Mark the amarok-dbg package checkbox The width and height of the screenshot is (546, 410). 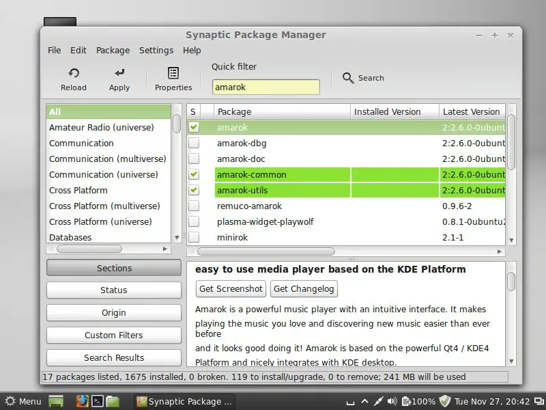tap(194, 143)
